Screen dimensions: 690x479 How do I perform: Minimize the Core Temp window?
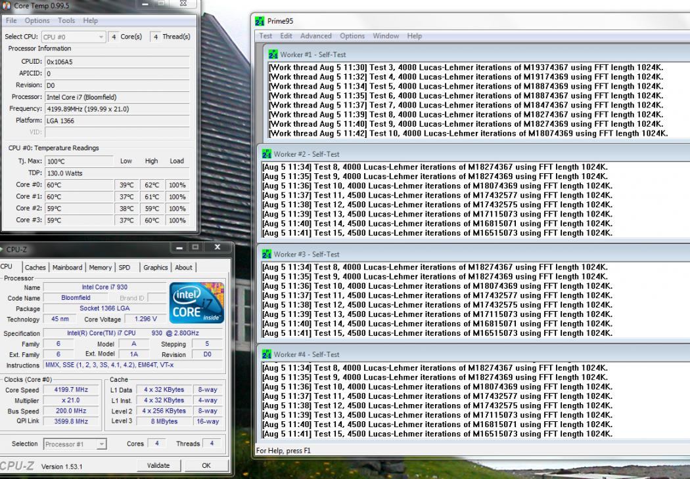146,3
